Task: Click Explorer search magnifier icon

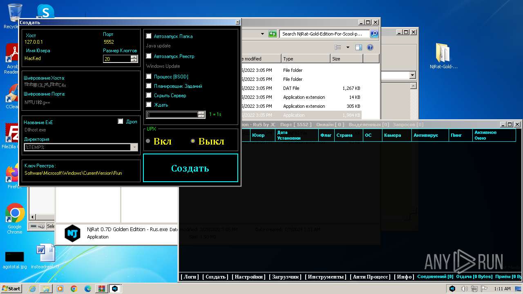Action: [374, 34]
